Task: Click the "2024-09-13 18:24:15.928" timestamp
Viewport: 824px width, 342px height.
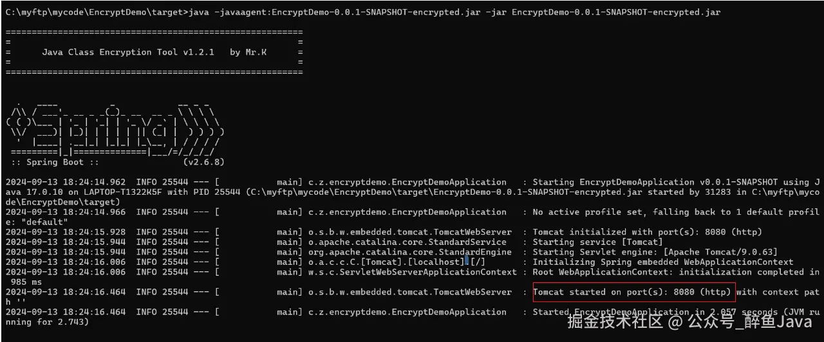Action: pyautogui.click(x=66, y=232)
